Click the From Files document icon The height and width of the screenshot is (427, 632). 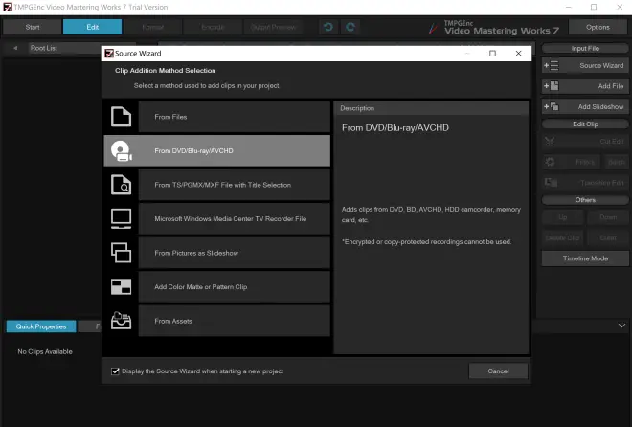point(121,117)
